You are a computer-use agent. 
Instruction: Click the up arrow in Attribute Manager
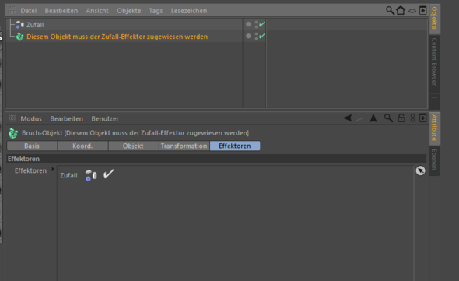[x=373, y=118]
